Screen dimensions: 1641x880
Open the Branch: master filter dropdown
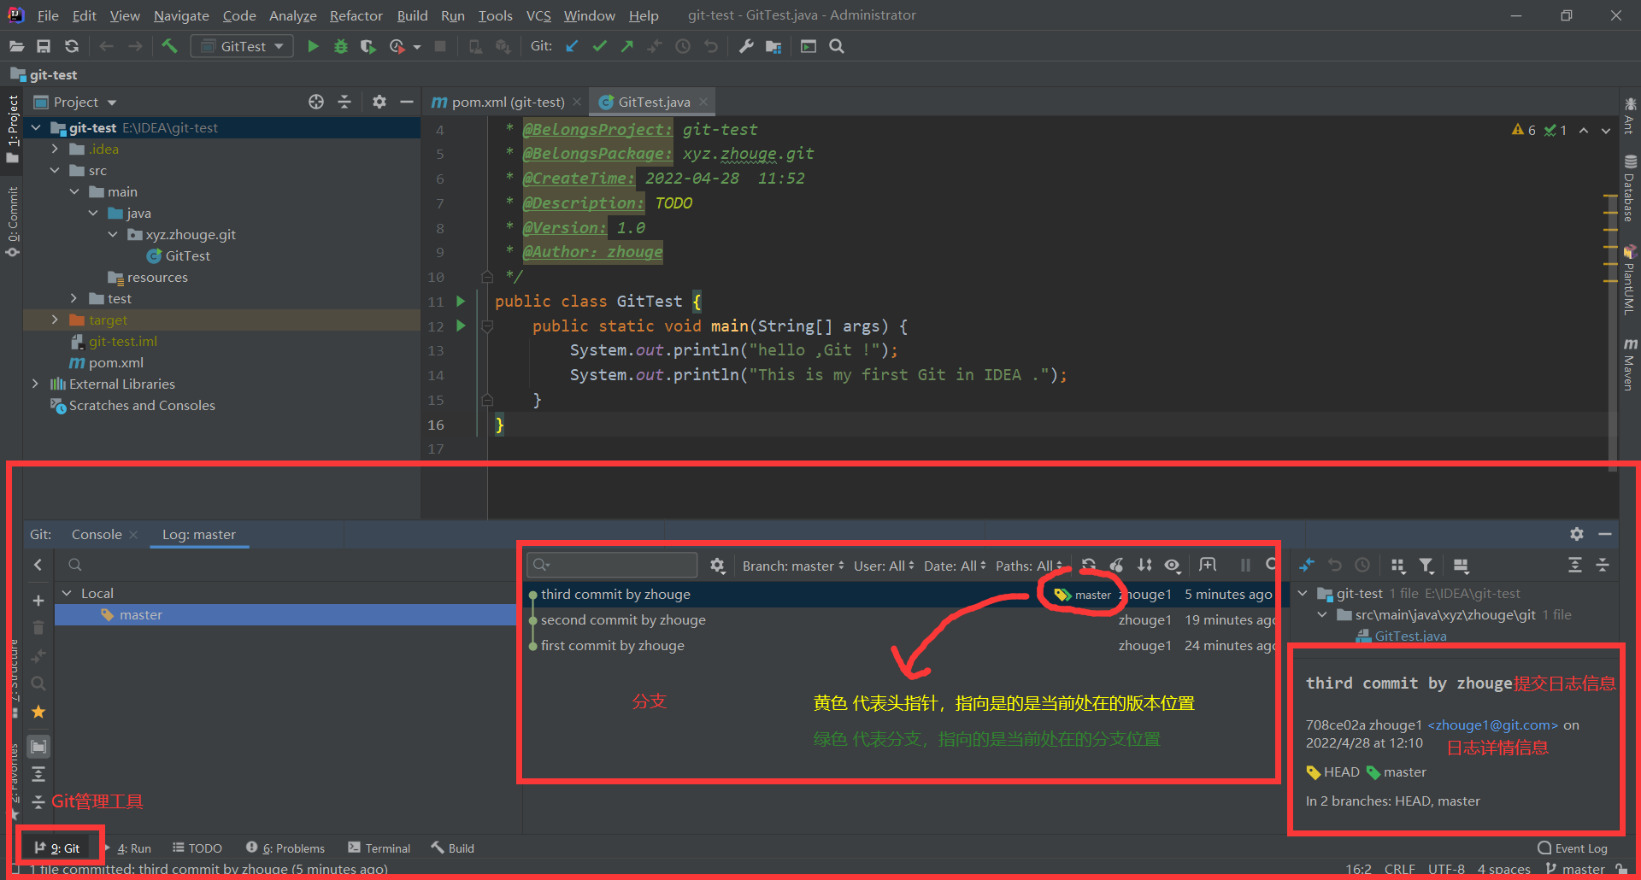pos(793,566)
